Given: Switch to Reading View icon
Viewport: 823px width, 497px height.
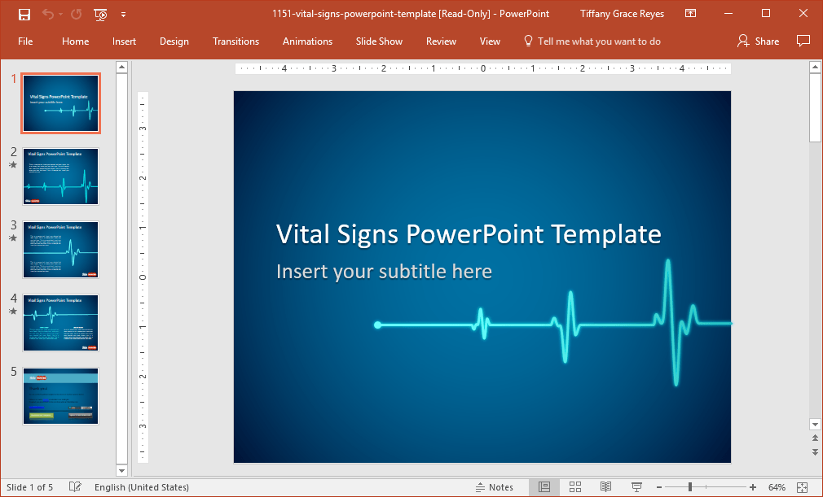Looking at the screenshot, I should 605,487.
